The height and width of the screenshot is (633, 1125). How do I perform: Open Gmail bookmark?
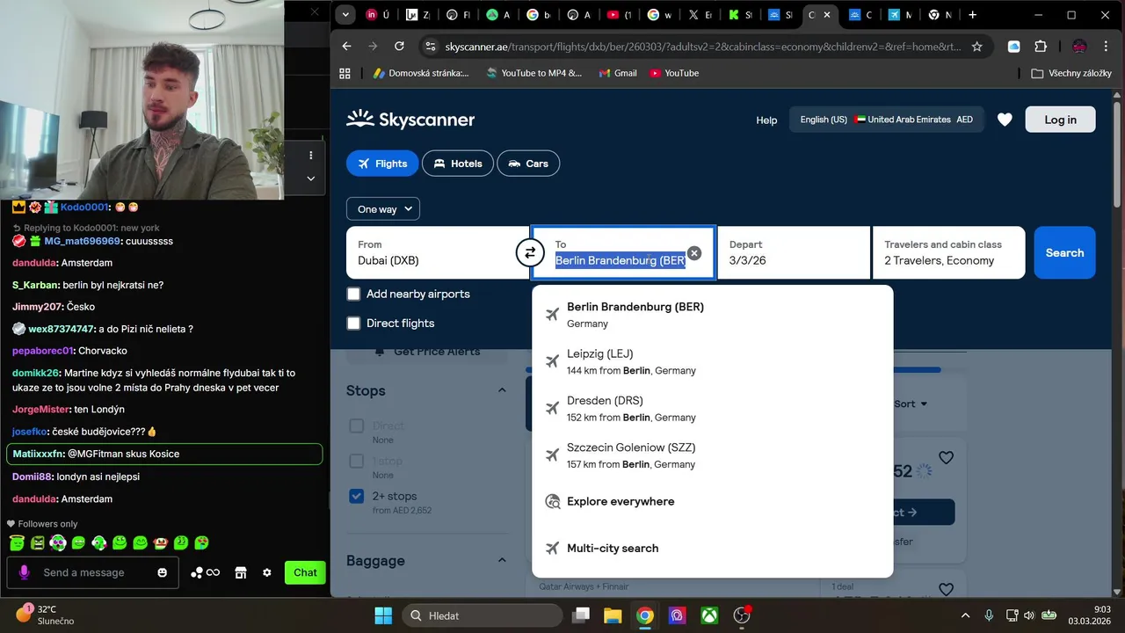click(617, 73)
